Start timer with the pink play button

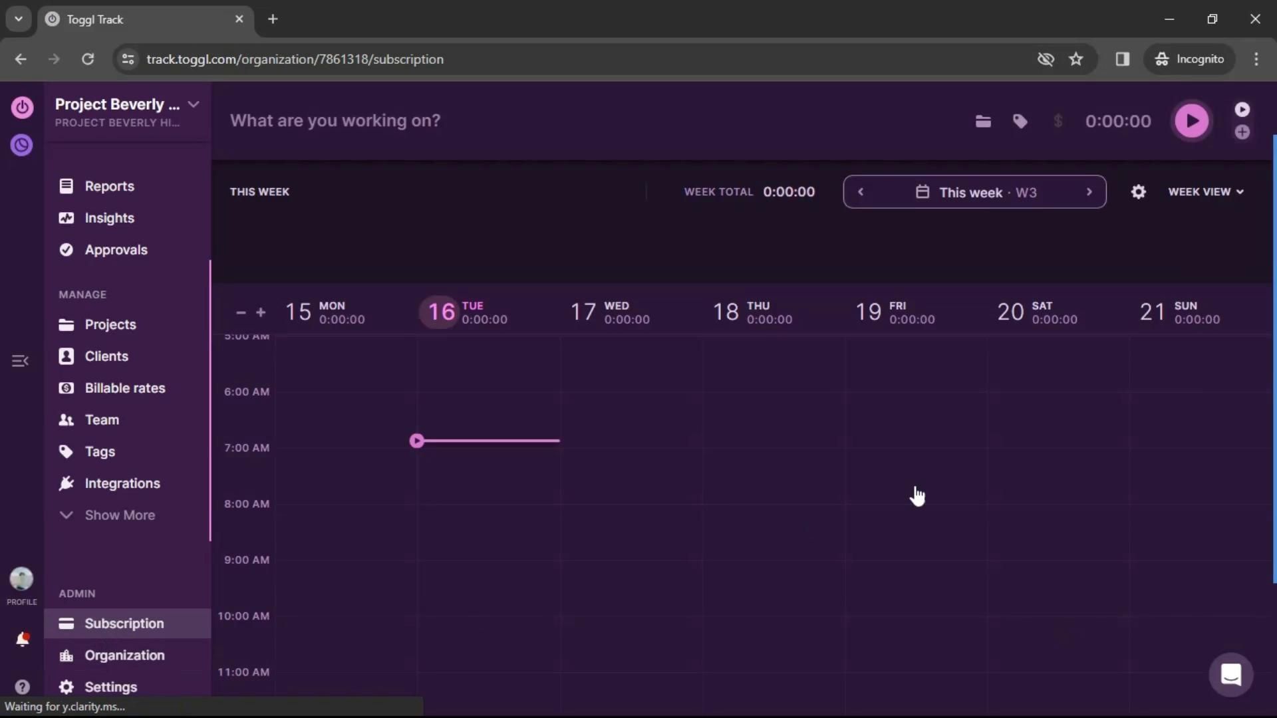pos(1191,121)
